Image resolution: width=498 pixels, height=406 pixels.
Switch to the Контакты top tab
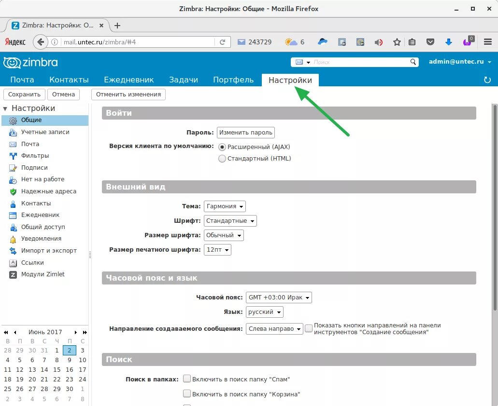69,80
